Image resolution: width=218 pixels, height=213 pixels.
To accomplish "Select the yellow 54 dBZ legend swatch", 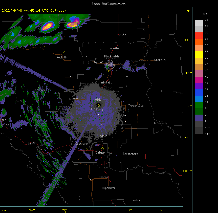I will pos(199,54).
